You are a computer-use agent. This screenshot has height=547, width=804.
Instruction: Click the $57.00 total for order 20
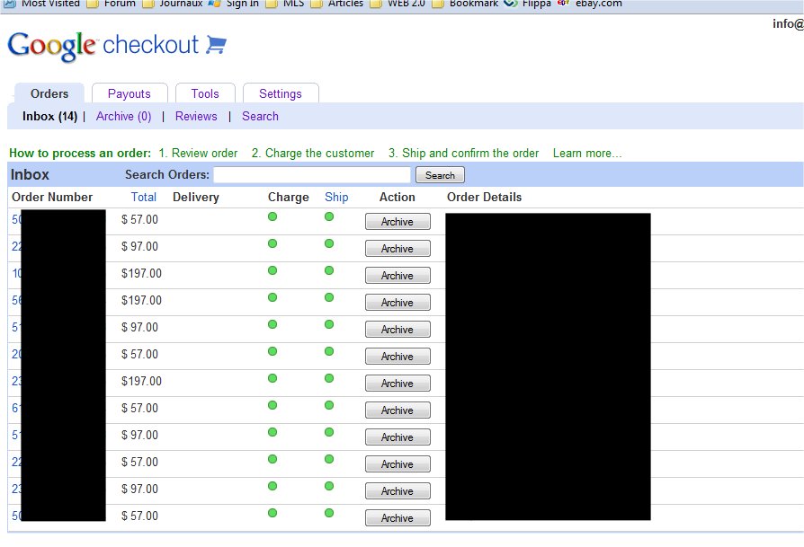[x=139, y=355]
